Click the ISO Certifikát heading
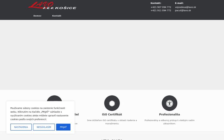The image size is (224, 140). (112, 114)
